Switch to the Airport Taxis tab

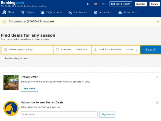[x=128, y=12]
